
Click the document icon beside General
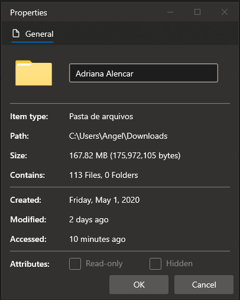(x=16, y=33)
